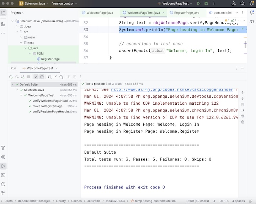Open the add collaborator (Code With Me) icon
256x204 pixels.
(234, 4)
